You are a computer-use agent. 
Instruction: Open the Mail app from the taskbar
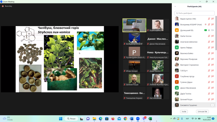(119, 119)
